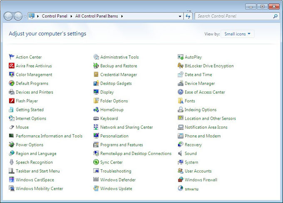This screenshot has width=283, height=203.
Task: Go forward with the Forward arrow button
Action: pos(18,16)
